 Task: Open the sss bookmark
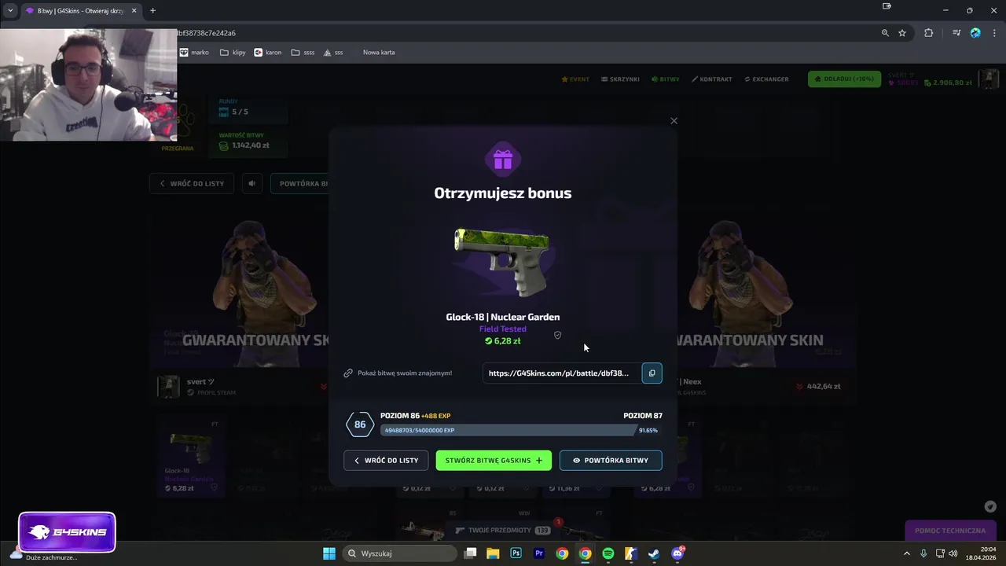pos(333,53)
